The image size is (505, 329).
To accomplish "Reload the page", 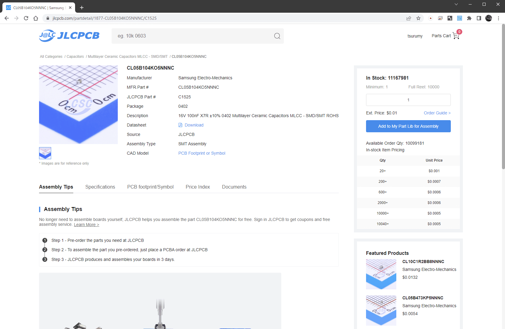I will tap(26, 18).
